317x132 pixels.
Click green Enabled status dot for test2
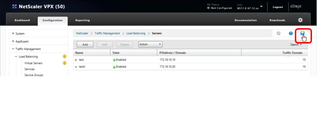tap(114, 67)
